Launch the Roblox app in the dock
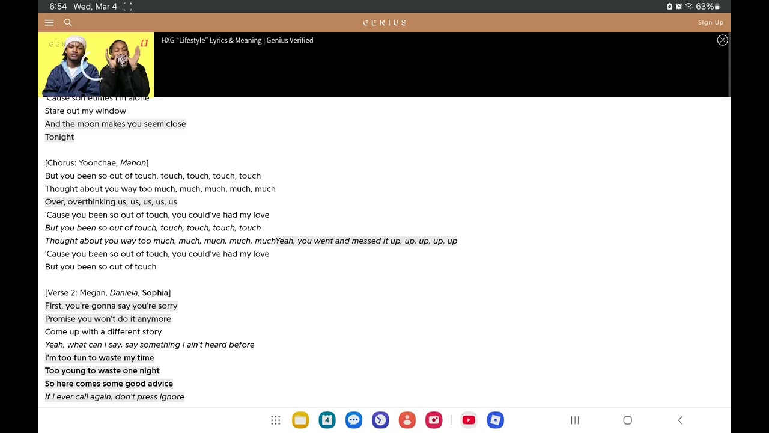The image size is (769, 433). point(496,420)
